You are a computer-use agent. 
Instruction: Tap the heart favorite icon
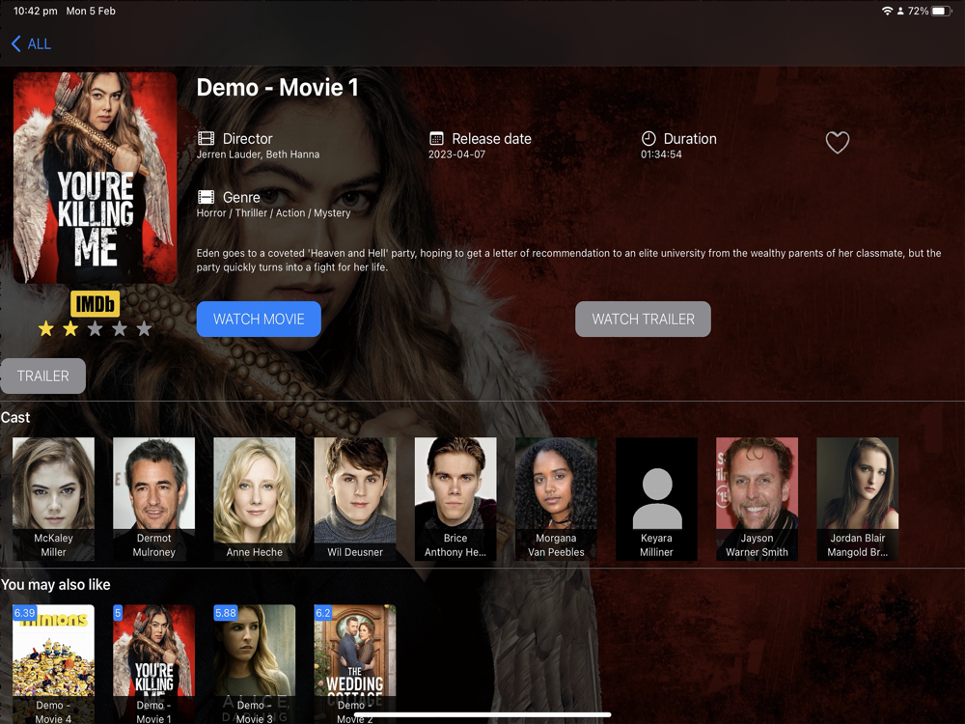pos(837,142)
